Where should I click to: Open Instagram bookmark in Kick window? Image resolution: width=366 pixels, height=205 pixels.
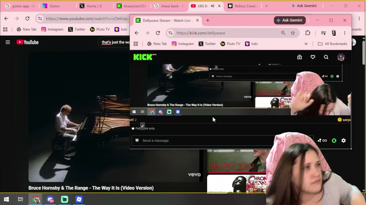click(x=183, y=44)
